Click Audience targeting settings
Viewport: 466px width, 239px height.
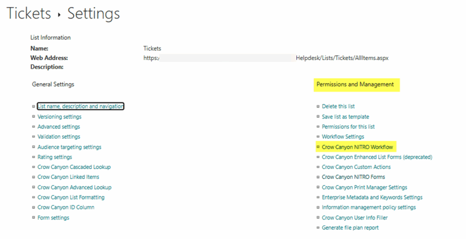coord(69,147)
